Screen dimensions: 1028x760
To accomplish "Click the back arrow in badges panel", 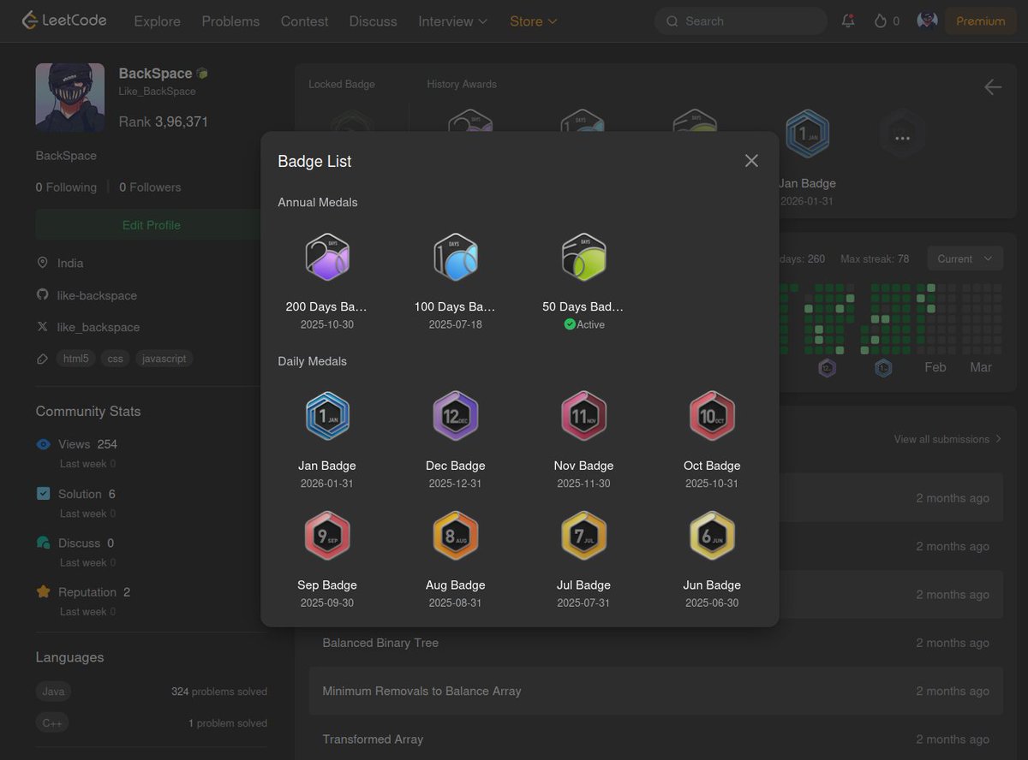I will pyautogui.click(x=993, y=86).
